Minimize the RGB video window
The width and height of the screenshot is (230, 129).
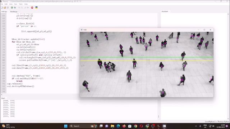tap(198, 30)
